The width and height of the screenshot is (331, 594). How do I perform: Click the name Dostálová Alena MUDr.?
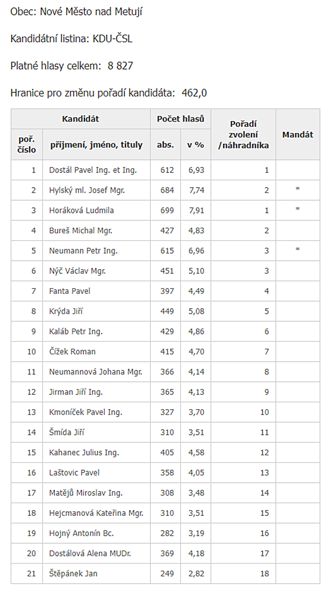90,553
